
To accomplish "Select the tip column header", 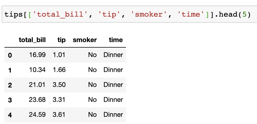I will coord(61,40).
